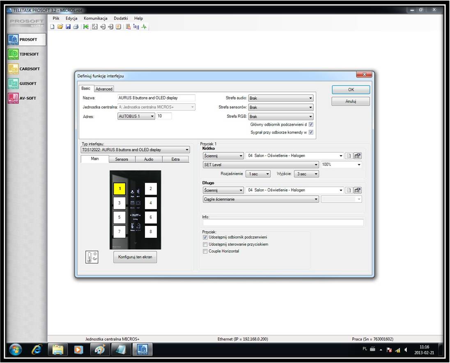Open the TIMESOFT module in the sidebar

pos(26,54)
